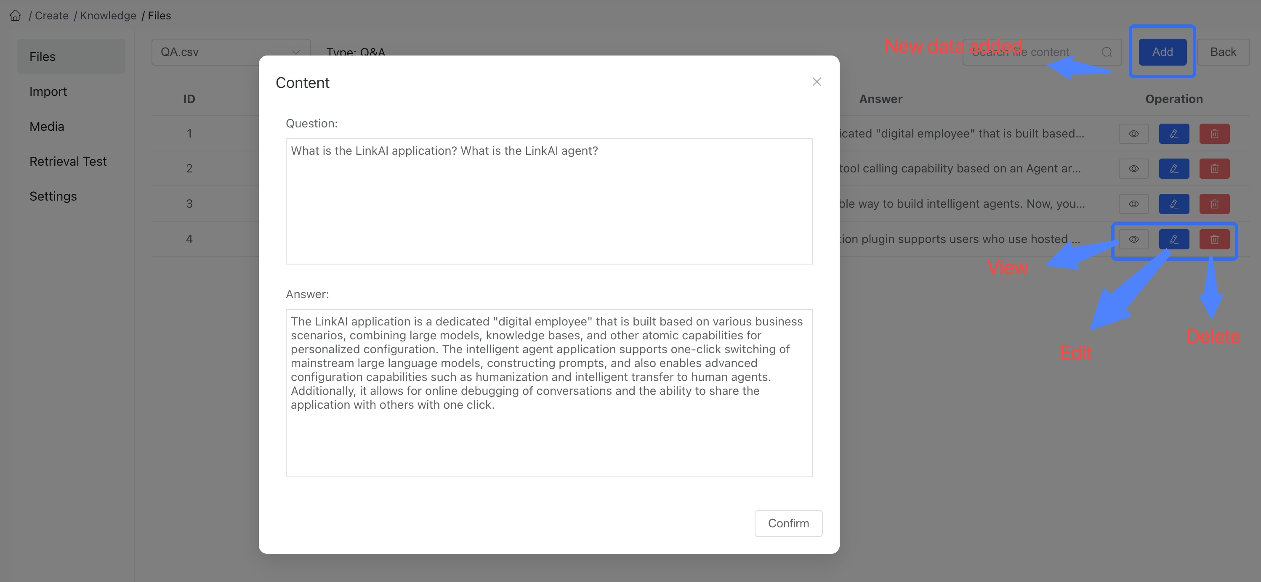Edit row 1 with pencil icon
Image resolution: width=1261 pixels, height=582 pixels.
click(1174, 134)
